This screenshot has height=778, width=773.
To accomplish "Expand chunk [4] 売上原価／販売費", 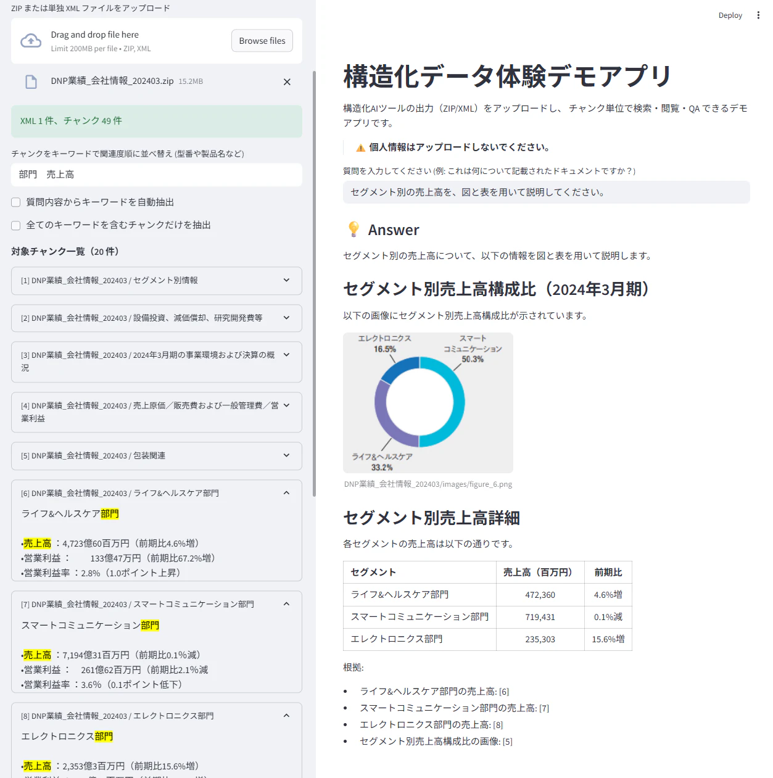I will (157, 412).
